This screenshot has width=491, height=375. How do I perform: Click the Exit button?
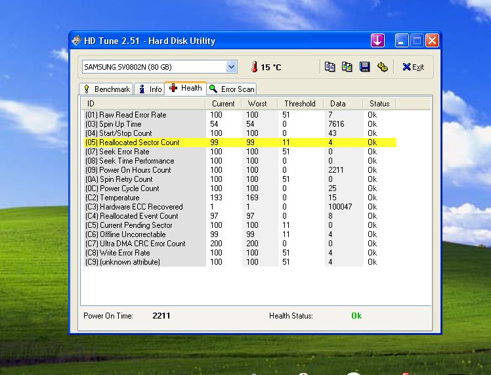click(413, 67)
